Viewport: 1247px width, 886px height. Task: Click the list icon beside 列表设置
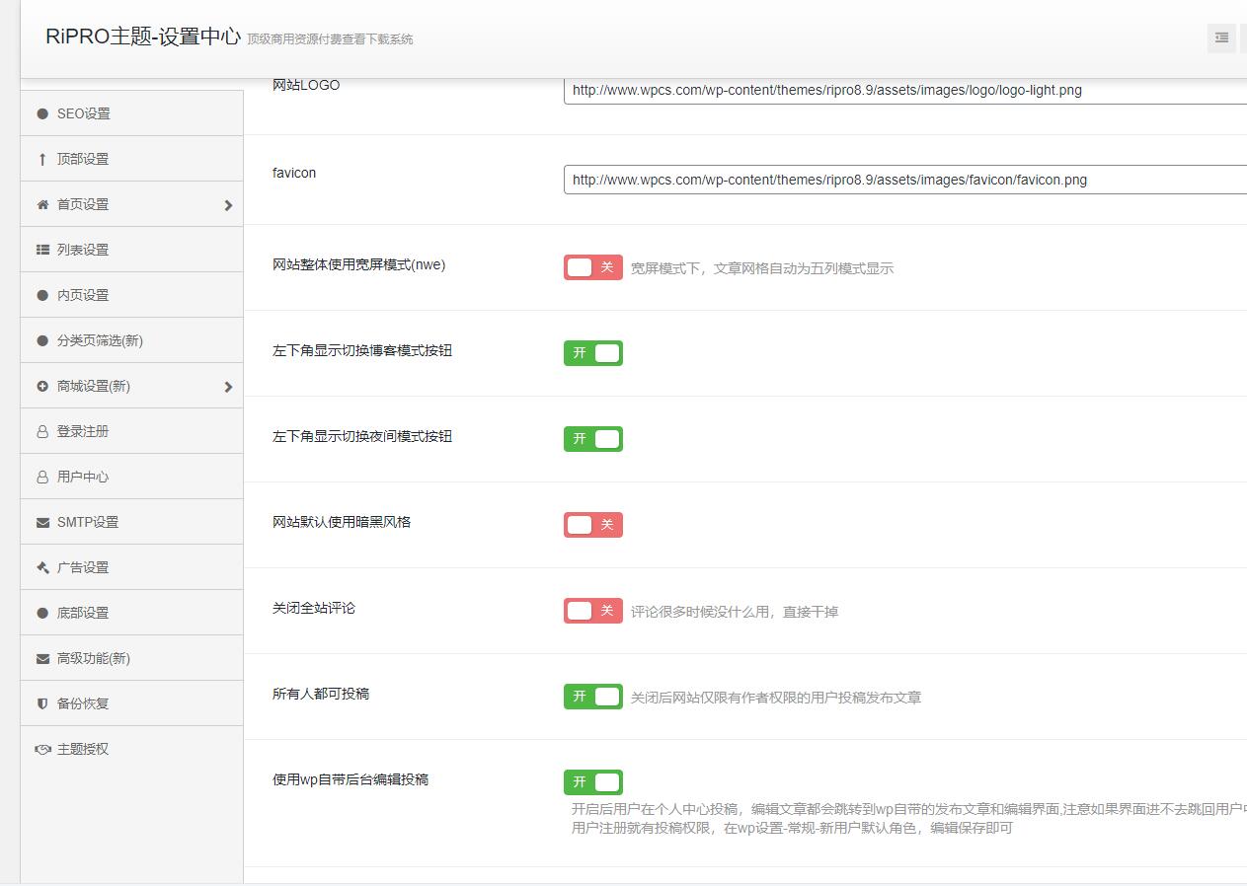(x=42, y=250)
